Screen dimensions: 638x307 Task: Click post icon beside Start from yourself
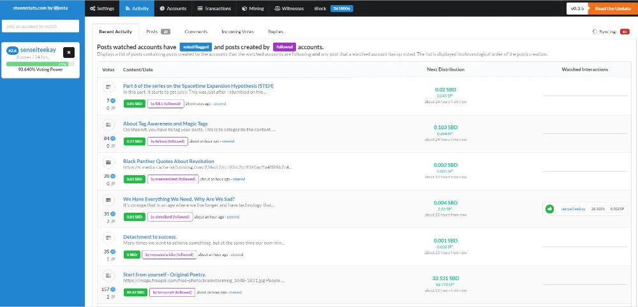108,275
